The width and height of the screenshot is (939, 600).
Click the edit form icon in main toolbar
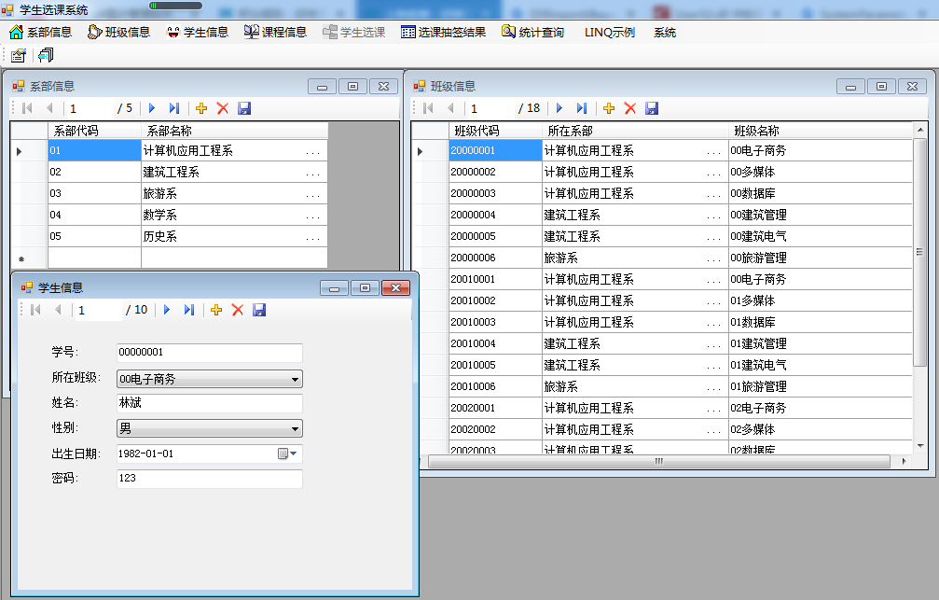pos(19,56)
